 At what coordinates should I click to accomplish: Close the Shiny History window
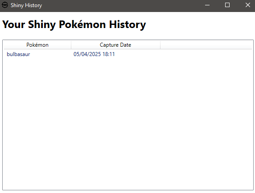coord(248,5)
